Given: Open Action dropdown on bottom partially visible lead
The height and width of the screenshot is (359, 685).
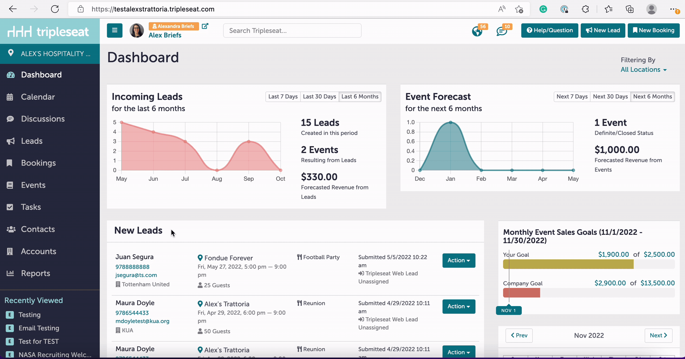Looking at the screenshot, I should (x=459, y=352).
